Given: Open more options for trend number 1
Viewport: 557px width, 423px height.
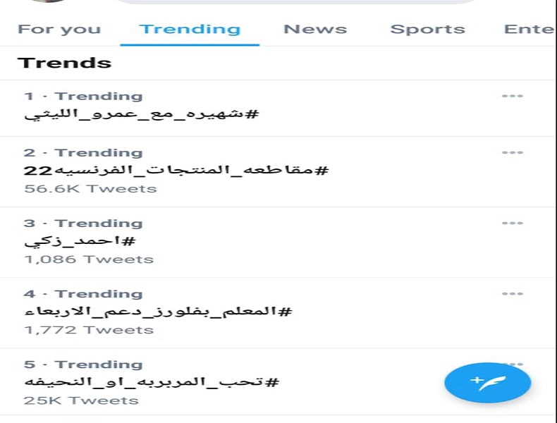Looking at the screenshot, I should pos(512,97).
